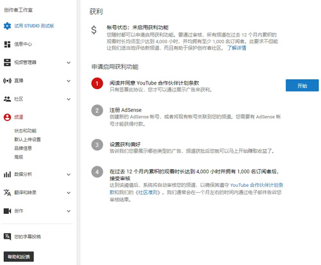
Task: Expand the 翻译和转录 chevron
Action: coord(69,193)
